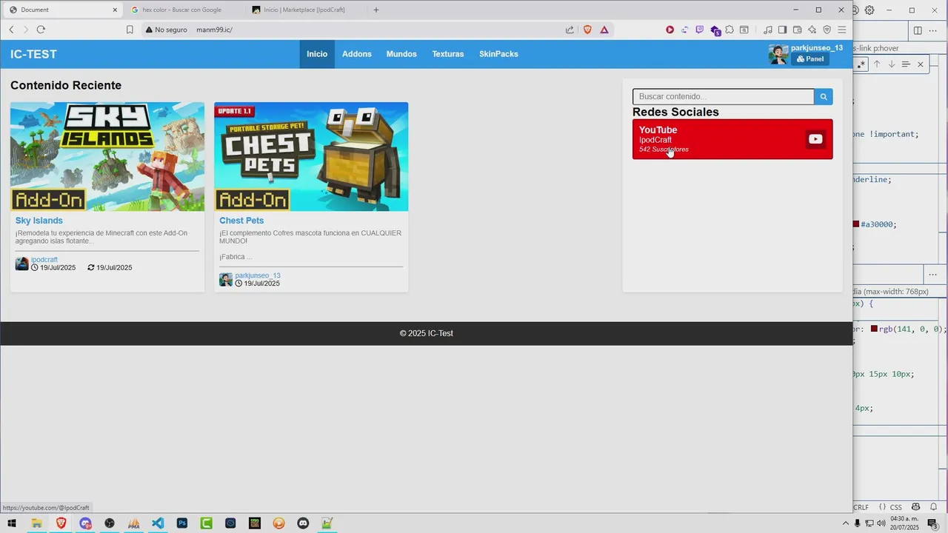Image resolution: width=948 pixels, height=533 pixels.
Task: Go to previous match arrow in VS Code find widget
Action: (877, 64)
